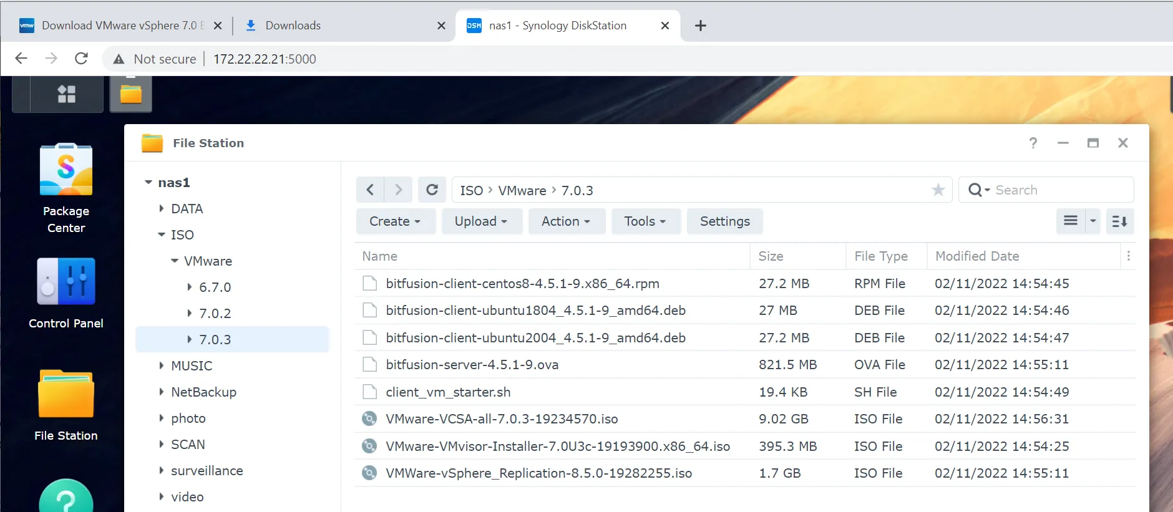
Task: Collapse the VMware folder tree node
Action: [175, 261]
